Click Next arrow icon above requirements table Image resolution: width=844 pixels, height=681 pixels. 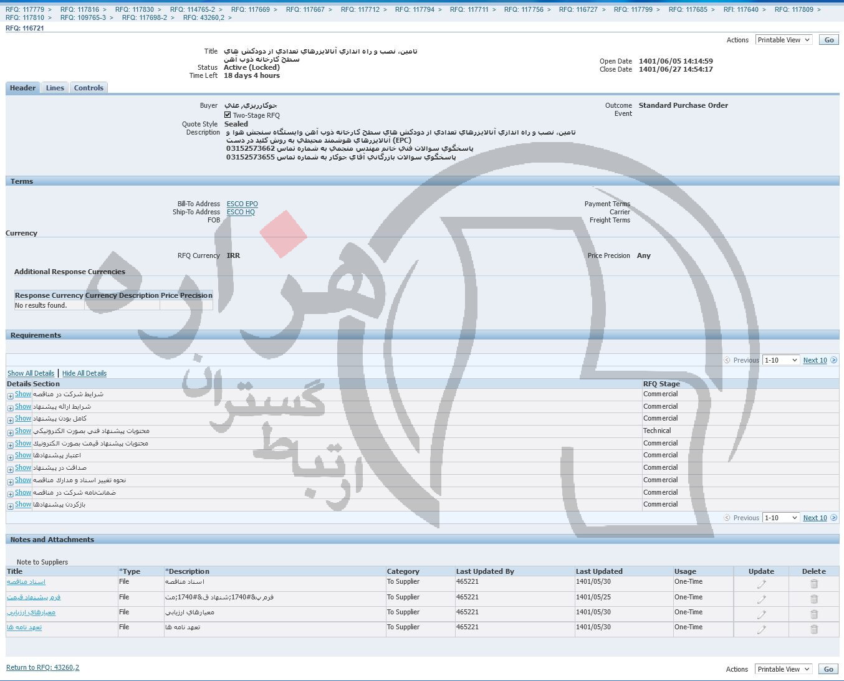click(834, 360)
